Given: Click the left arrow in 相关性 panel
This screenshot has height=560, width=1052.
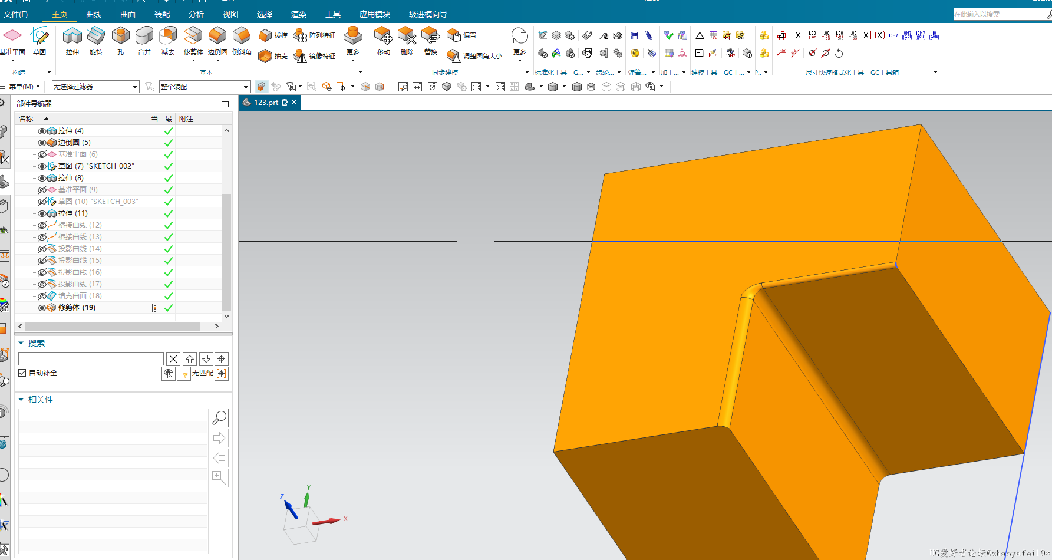Looking at the screenshot, I should (x=219, y=458).
